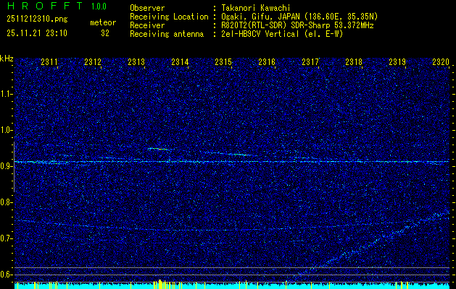The width and height of the screenshot is (456, 289).
Task: Click the 0.7 kHz frequency label
Action: tap(6, 238)
